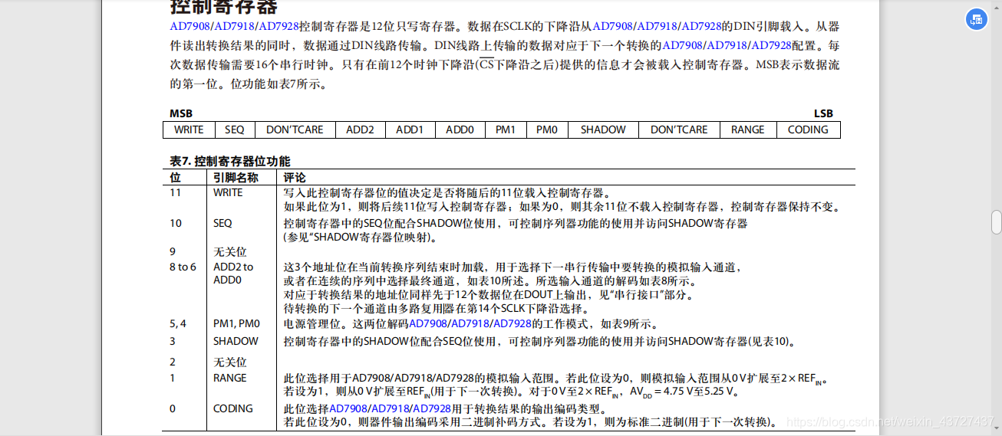Click 无关位 in the bit 2 row
This screenshot has height=436, width=1002.
click(230, 362)
